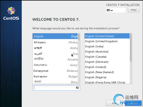
Task: Select Asturianu in the language list
Action: pyautogui.click(x=55, y=65)
